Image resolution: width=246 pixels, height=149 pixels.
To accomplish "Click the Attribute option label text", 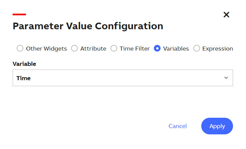I will point(93,49).
